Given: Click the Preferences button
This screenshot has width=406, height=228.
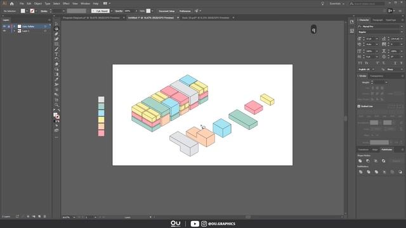Looking at the screenshot, I should tap(185, 11).
